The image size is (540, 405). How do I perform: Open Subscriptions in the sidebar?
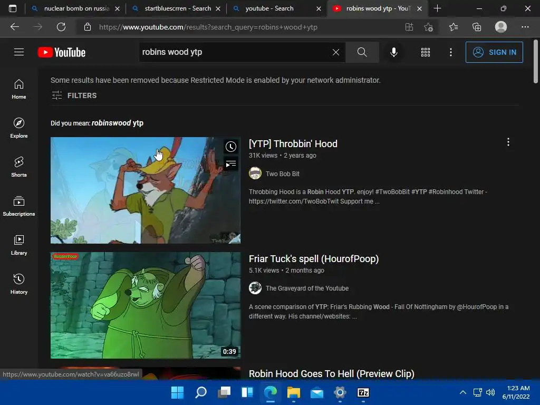point(19,206)
